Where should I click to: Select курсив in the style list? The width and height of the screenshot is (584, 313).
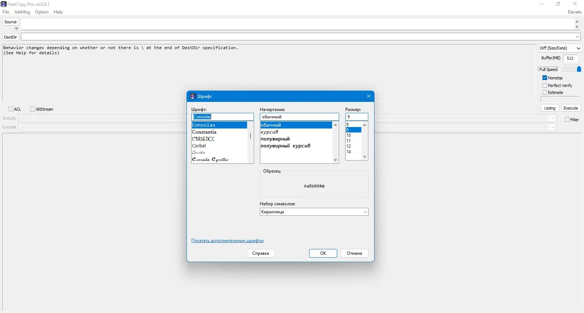click(x=296, y=132)
